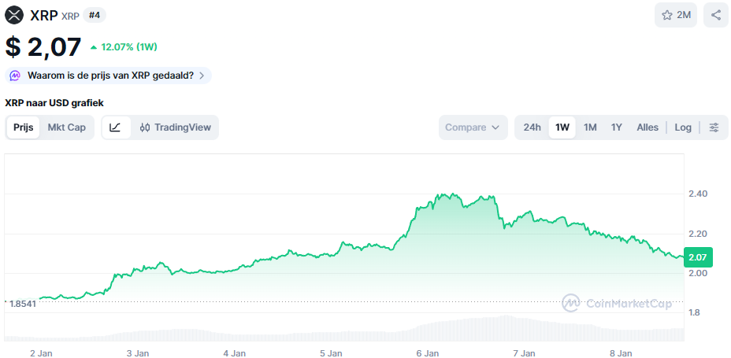Click the 3 Jan date label
The width and height of the screenshot is (731, 358).
[138, 353]
